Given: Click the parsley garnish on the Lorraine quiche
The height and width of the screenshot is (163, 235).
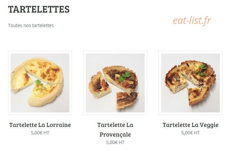Looking at the screenshot, I should [x=40, y=85].
